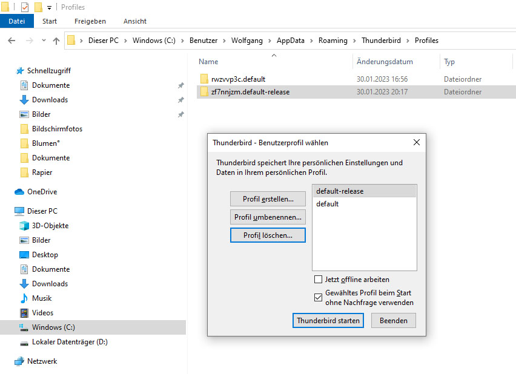Select Videos film icon under Dieser PC
Viewport: 516px width, 374px height.
pyautogui.click(x=24, y=313)
